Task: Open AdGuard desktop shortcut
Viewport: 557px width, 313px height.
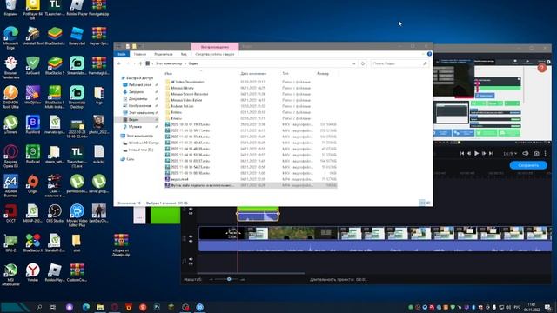Action: point(33,66)
